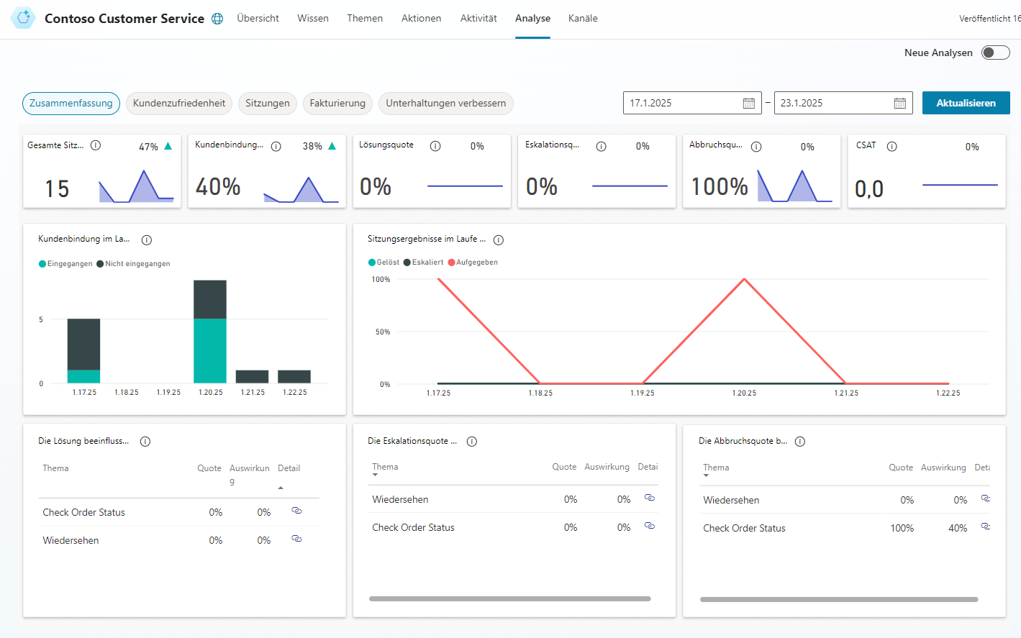Screen dimensions: 1021x638
Task: Open detail link for Check Order Status in Lösung table
Action: pos(296,511)
